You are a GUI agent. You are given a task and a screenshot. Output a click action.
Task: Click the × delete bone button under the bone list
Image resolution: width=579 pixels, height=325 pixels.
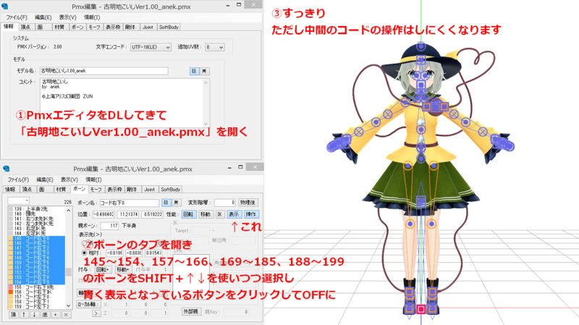point(66,315)
